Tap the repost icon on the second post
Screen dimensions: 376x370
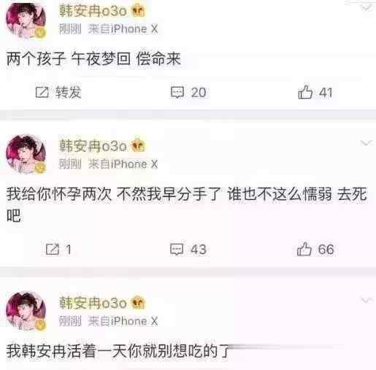(53, 249)
